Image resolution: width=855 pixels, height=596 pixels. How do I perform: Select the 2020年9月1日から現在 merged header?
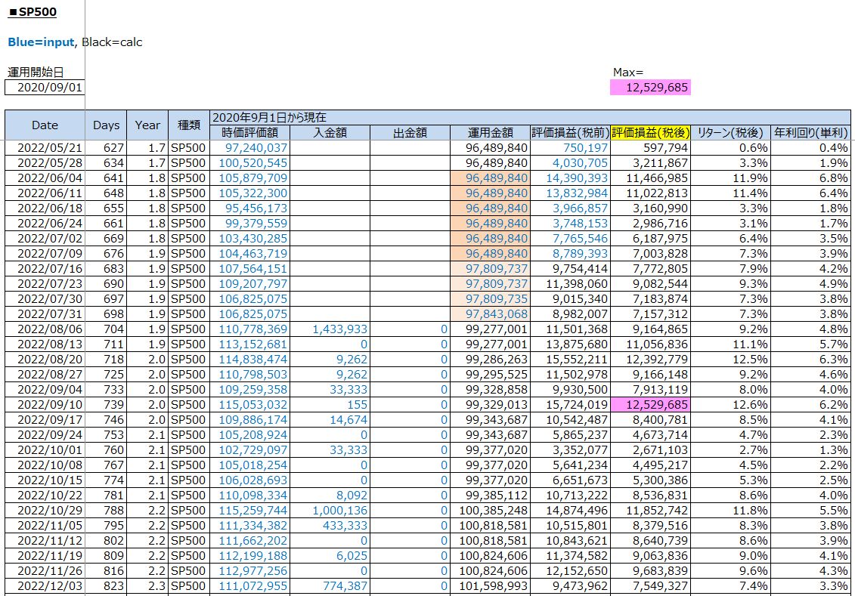click(x=268, y=117)
